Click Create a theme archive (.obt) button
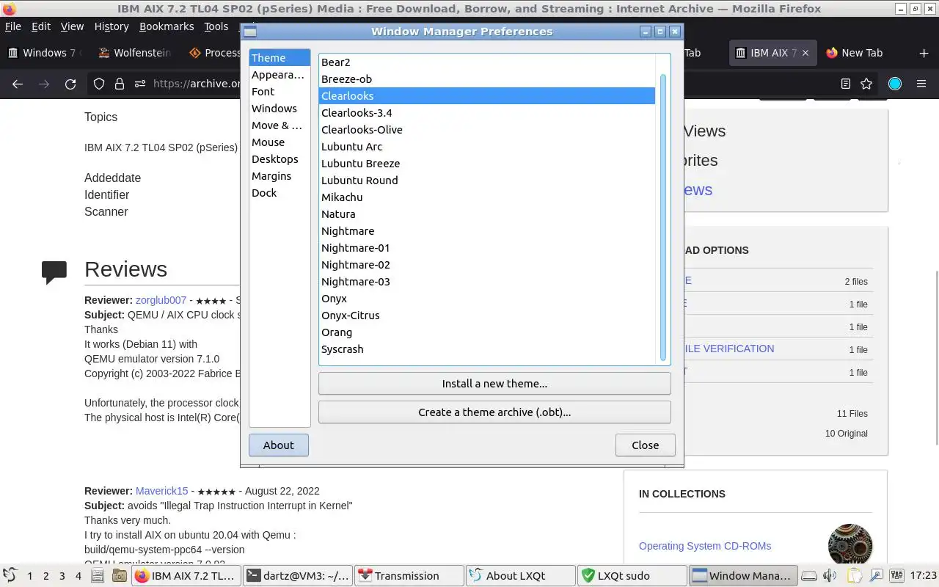939x587 pixels. (x=494, y=412)
